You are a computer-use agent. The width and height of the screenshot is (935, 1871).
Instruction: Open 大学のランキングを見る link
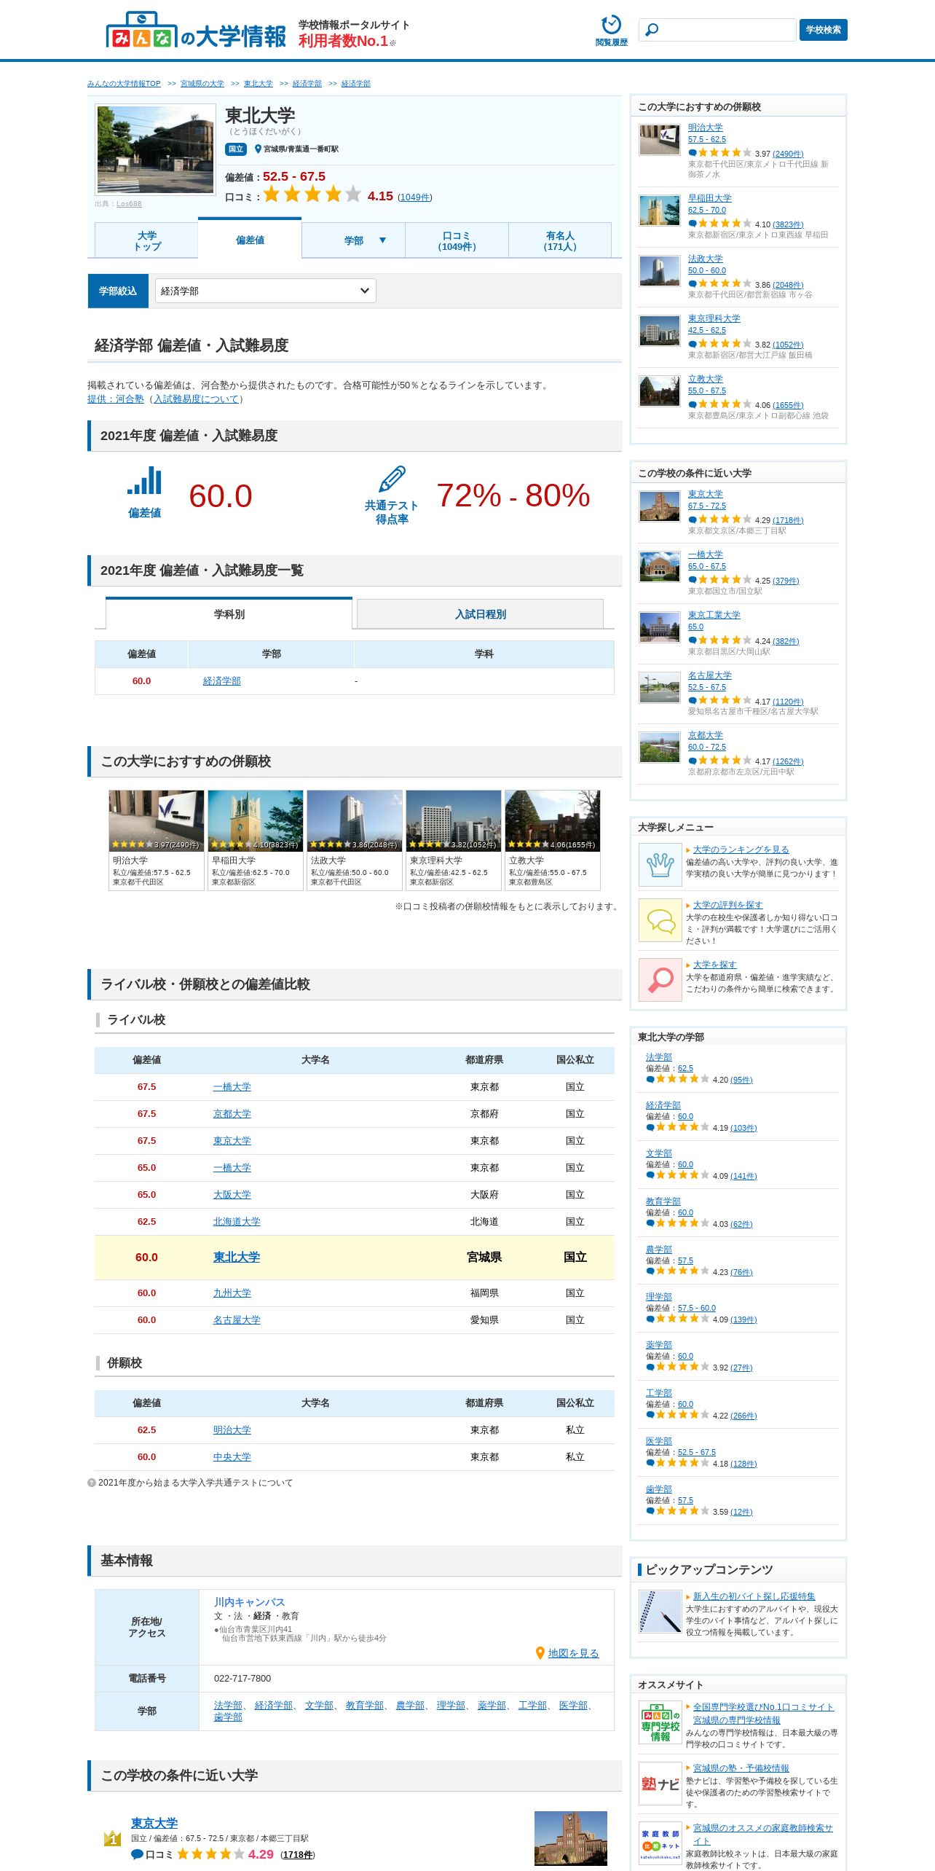click(x=741, y=850)
